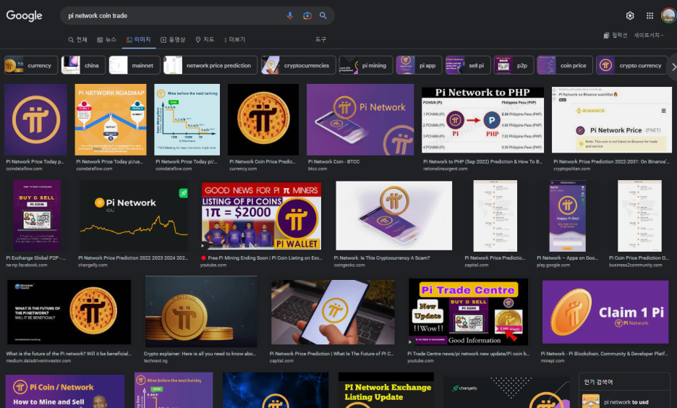Viewport: 677px width, 408px height.
Task: Switch to the 전체 tab
Action: pos(77,39)
